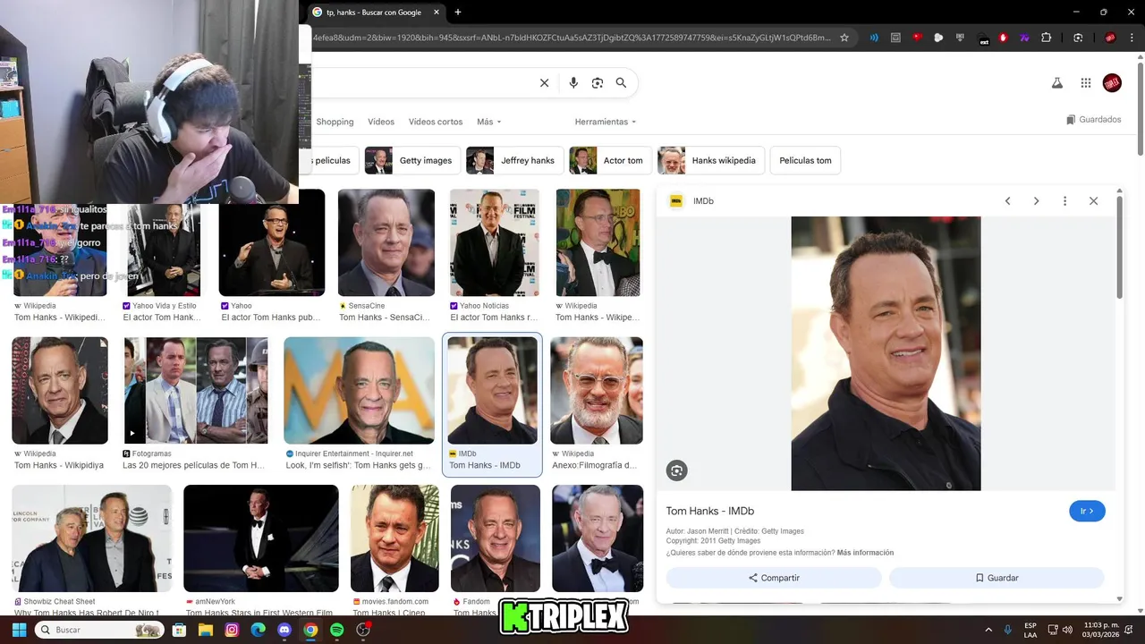Switch to the Videos tab
1145x644 pixels.
pos(381,122)
